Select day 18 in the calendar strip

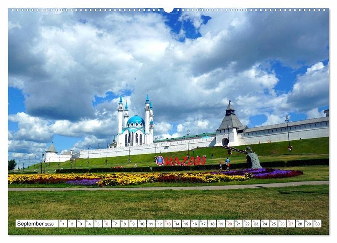[x=212, y=224]
